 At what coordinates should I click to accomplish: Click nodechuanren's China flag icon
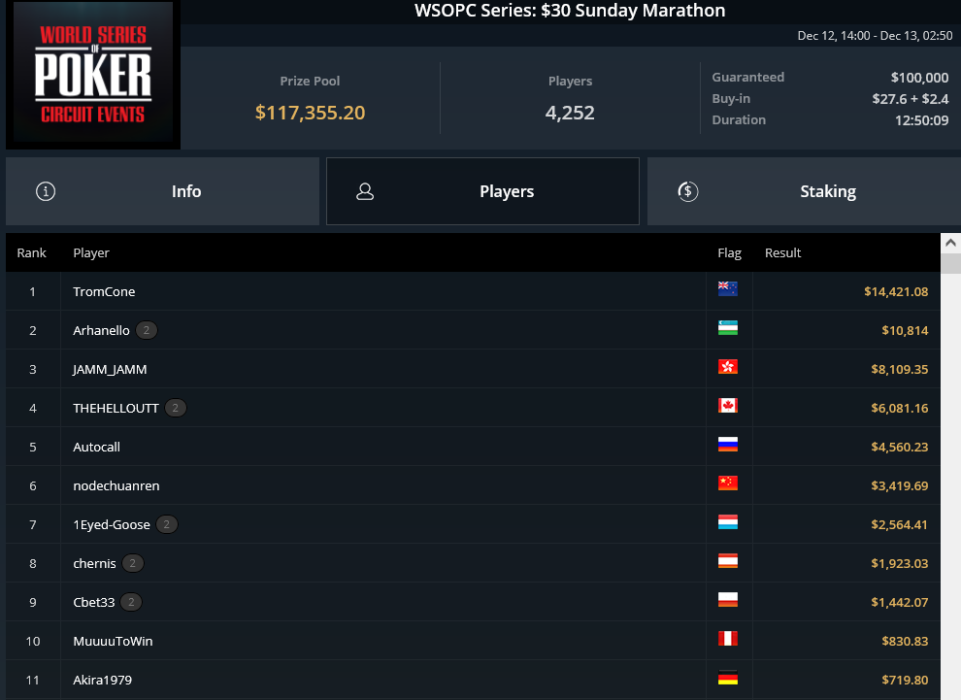[727, 483]
